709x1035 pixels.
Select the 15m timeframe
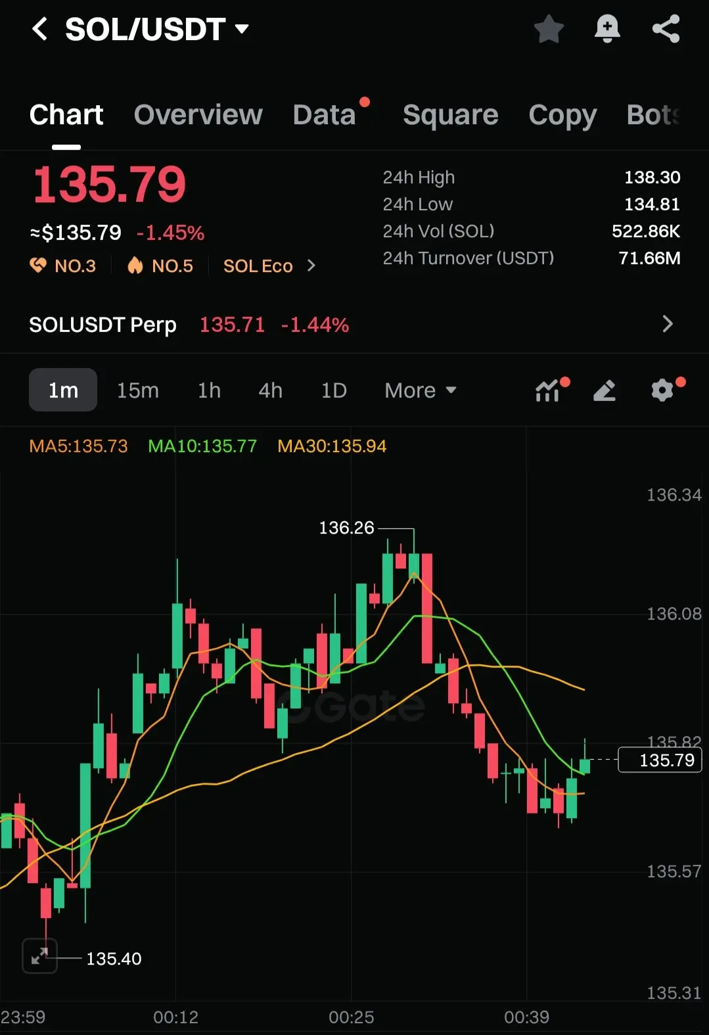[138, 390]
